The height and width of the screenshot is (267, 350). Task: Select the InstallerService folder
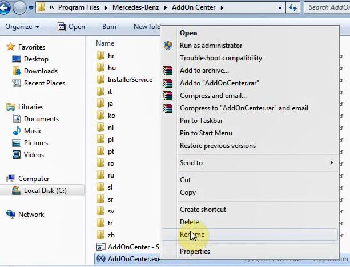pyautogui.click(x=125, y=80)
